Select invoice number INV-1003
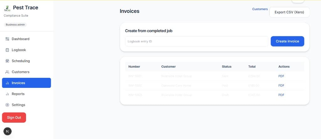321x139 pixels. tap(135, 95)
